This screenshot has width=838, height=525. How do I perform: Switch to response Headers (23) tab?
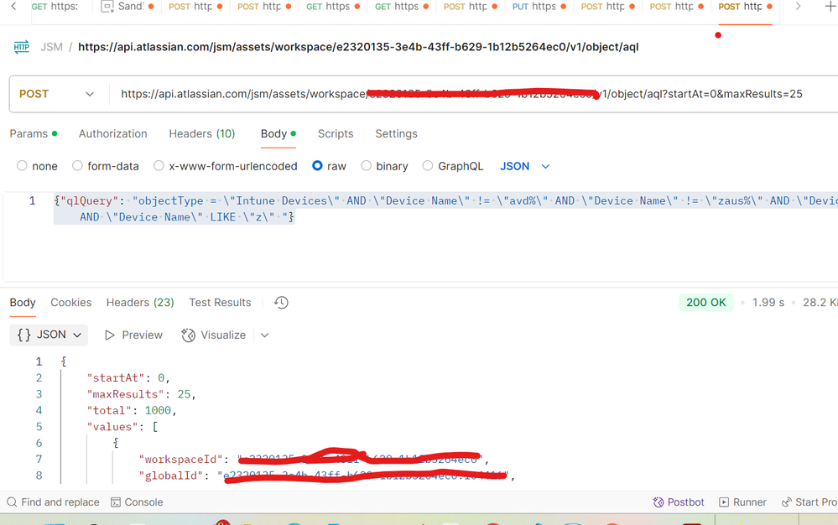tap(140, 302)
